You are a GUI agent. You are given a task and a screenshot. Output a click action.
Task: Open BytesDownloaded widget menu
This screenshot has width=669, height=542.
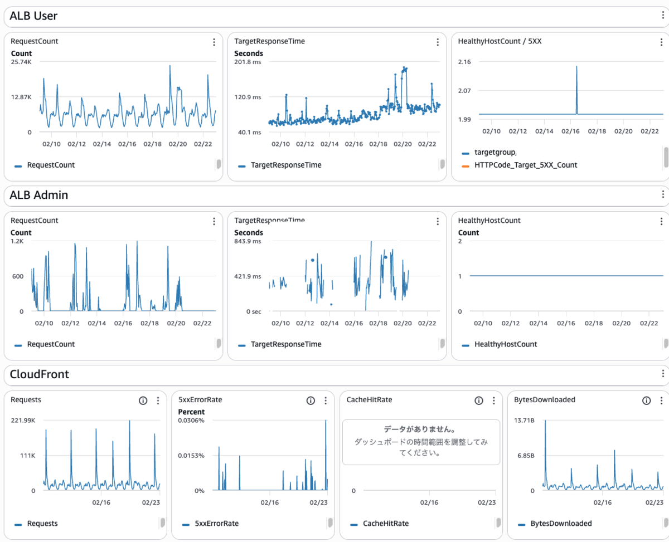click(x=662, y=401)
